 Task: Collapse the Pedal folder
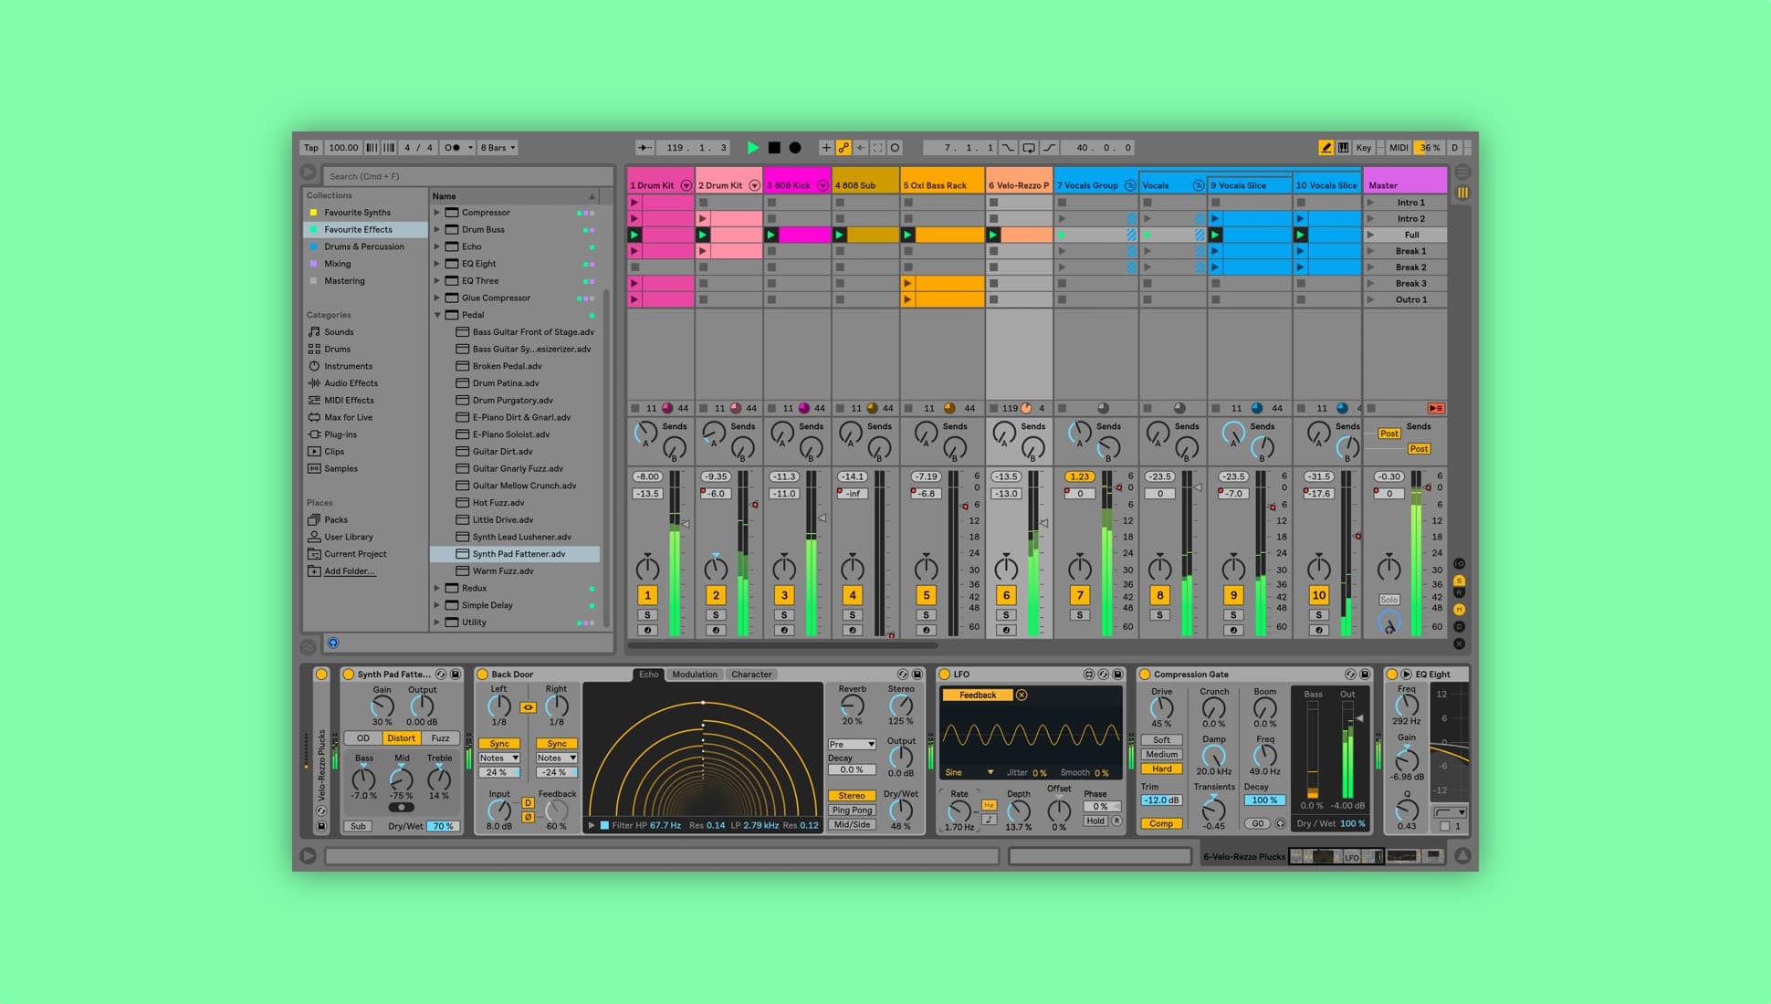point(437,315)
